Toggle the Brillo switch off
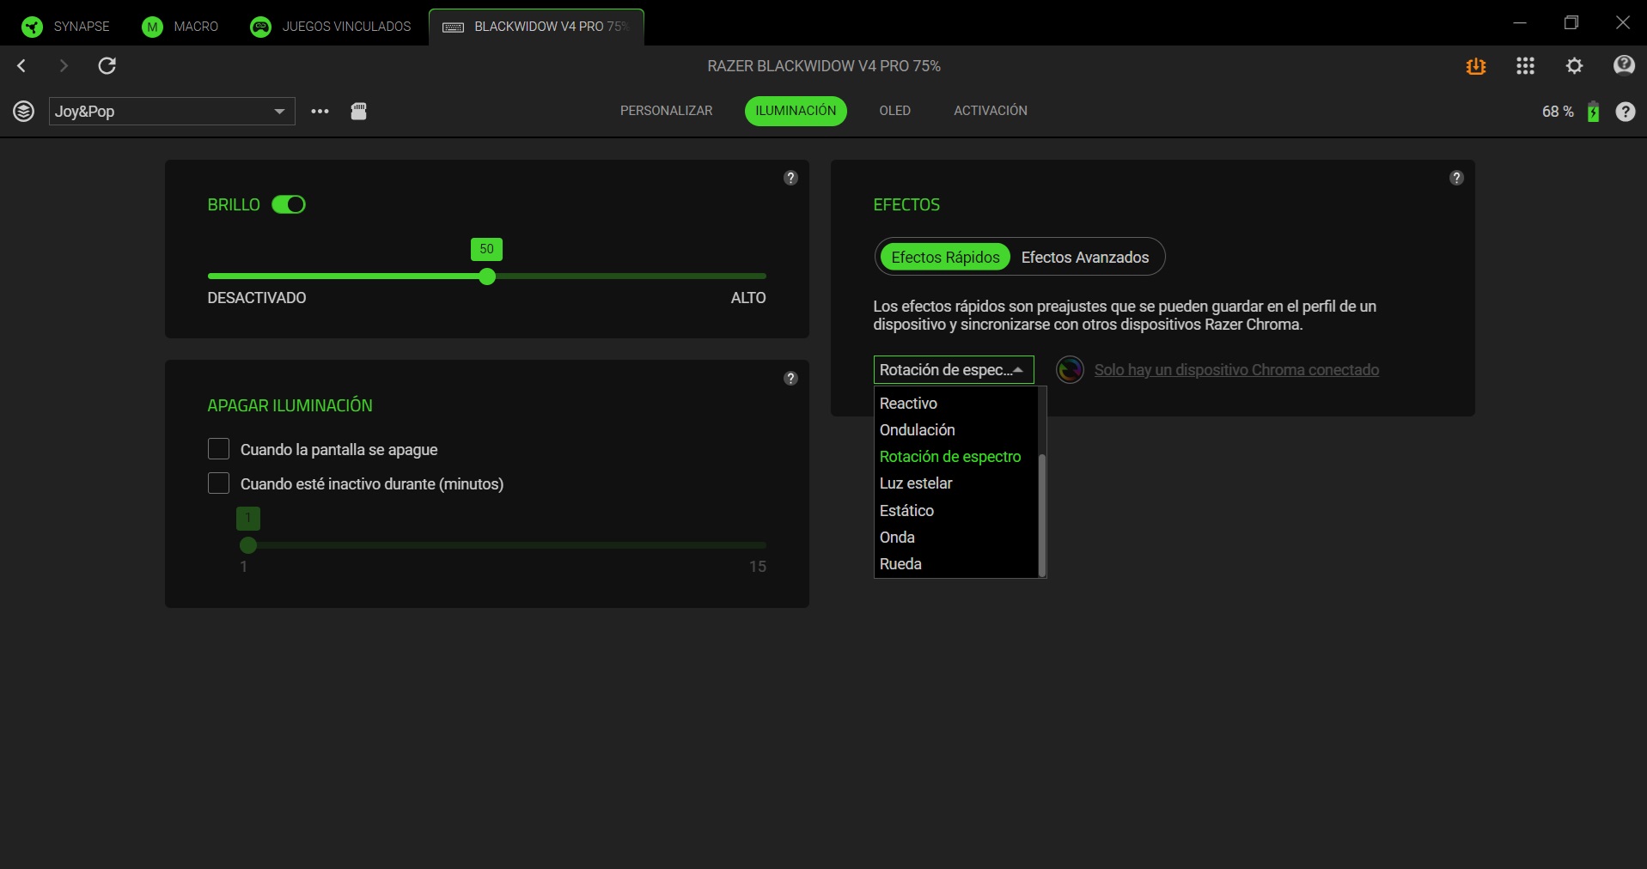1647x869 pixels. pos(289,204)
